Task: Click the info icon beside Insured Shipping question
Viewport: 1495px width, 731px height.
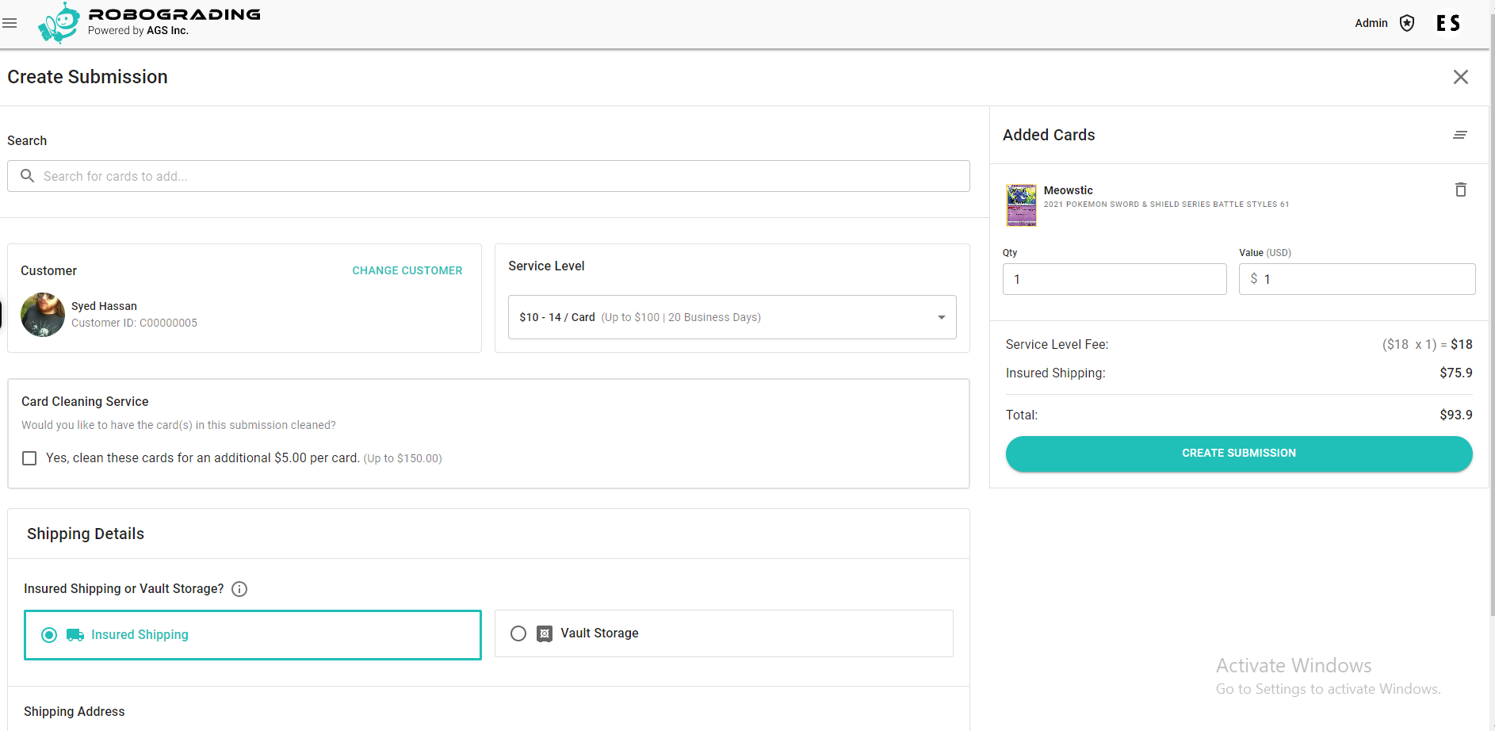Action: tap(239, 589)
